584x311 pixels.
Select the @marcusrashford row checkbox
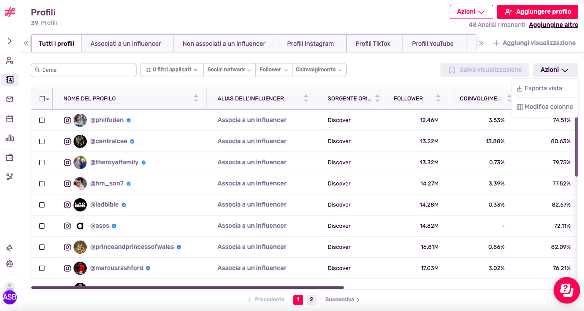coord(42,268)
